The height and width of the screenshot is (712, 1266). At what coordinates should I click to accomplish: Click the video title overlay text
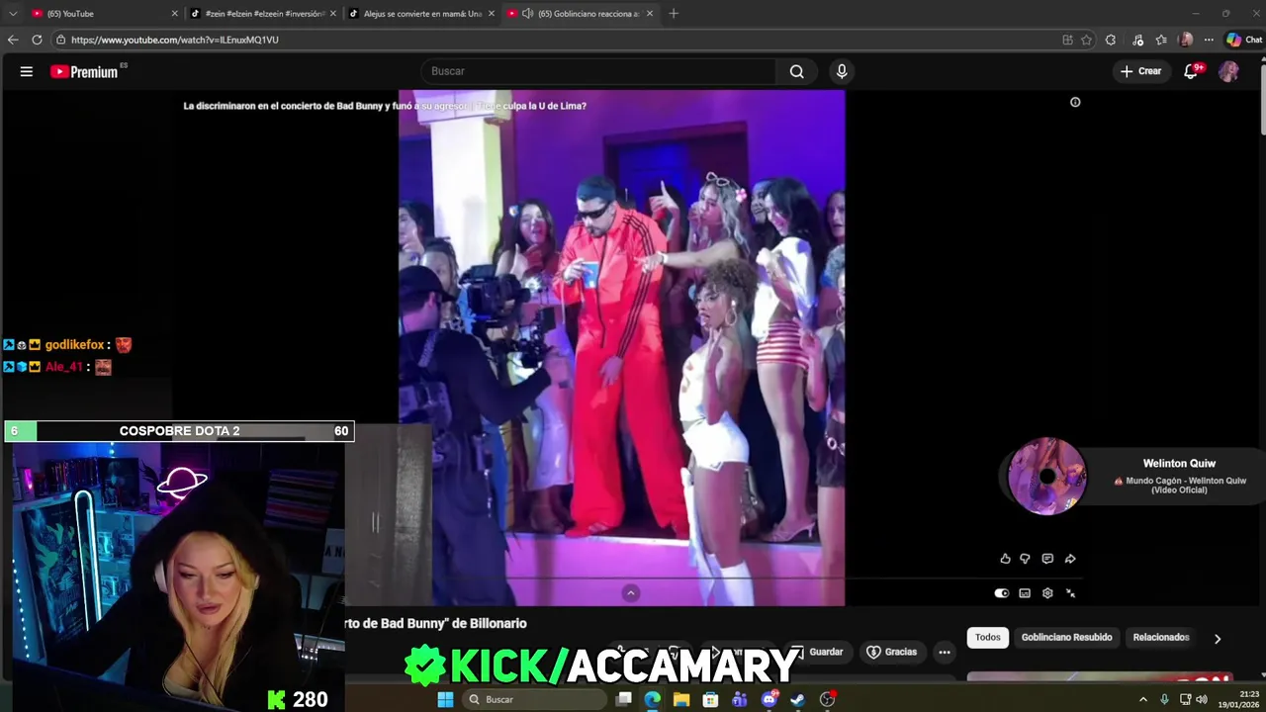click(385, 106)
